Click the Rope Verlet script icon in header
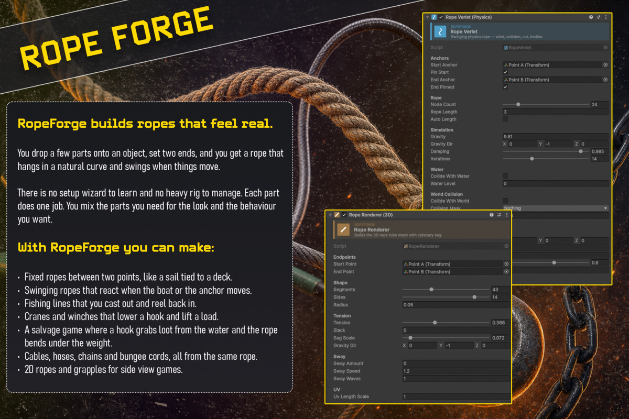Viewport: 629px width, 419px height. coord(434,17)
